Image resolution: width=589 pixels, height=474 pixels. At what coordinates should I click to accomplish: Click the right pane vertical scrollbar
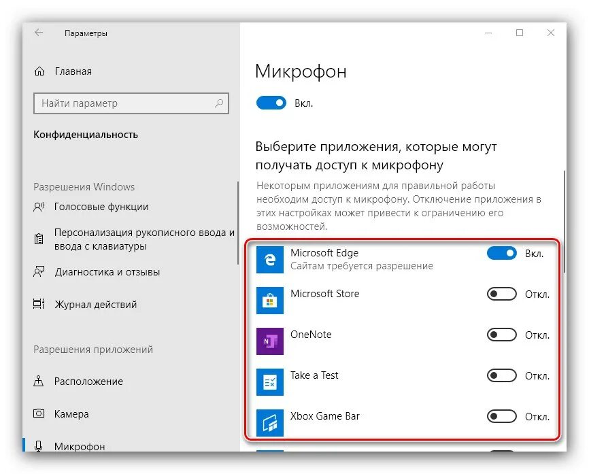coord(565,222)
